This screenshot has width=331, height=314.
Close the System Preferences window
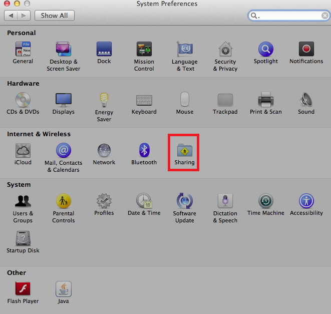click(x=7, y=4)
